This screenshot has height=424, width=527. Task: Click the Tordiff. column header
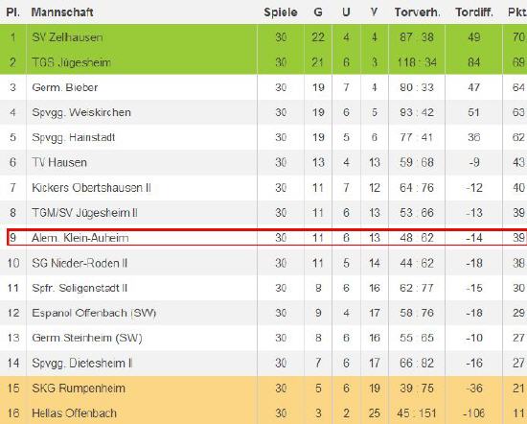(474, 12)
